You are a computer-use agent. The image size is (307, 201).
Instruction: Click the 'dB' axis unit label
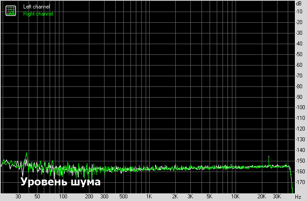(x=299, y=4)
